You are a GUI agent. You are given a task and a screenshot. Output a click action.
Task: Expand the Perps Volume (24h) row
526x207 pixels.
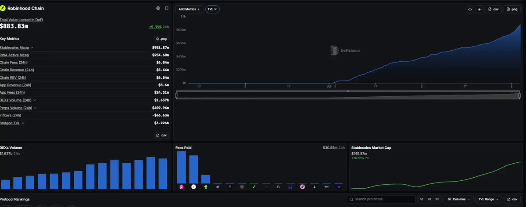pyautogui.click(x=35, y=108)
